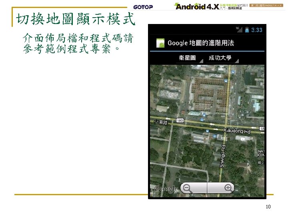This screenshot has height=216, width=288.
Task: Click the Google 地圖的進階用法 title text
Action: click(x=201, y=43)
